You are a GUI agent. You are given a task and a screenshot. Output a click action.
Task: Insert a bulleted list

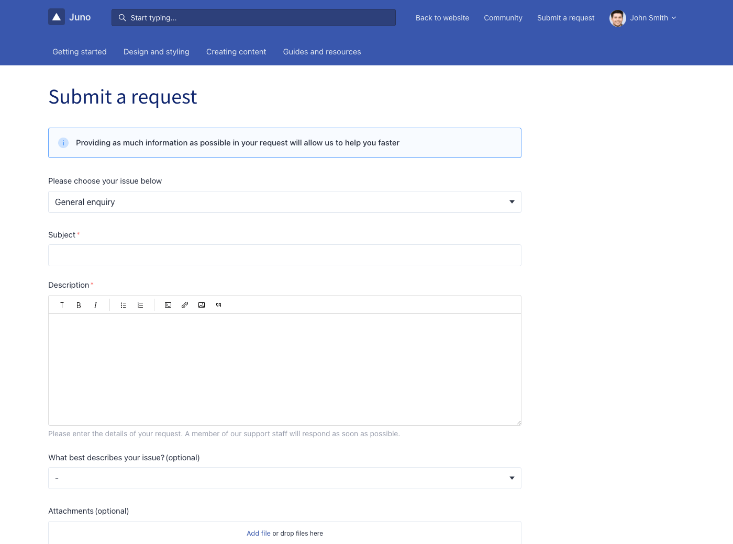pyautogui.click(x=124, y=305)
